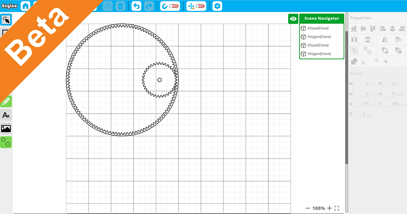Click the trash delete icon
This screenshot has height=214, width=407.
121,6
